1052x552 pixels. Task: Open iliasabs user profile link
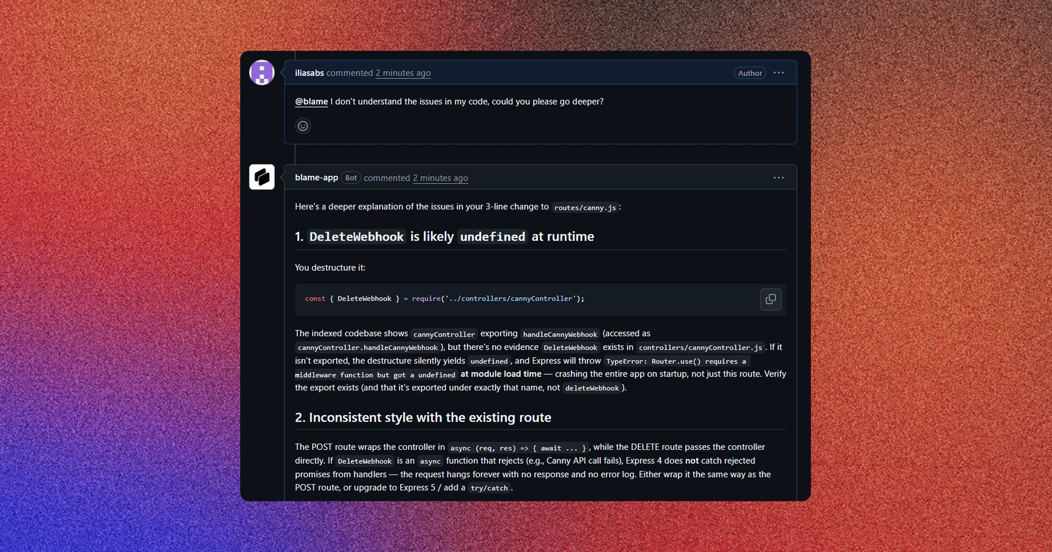click(309, 73)
